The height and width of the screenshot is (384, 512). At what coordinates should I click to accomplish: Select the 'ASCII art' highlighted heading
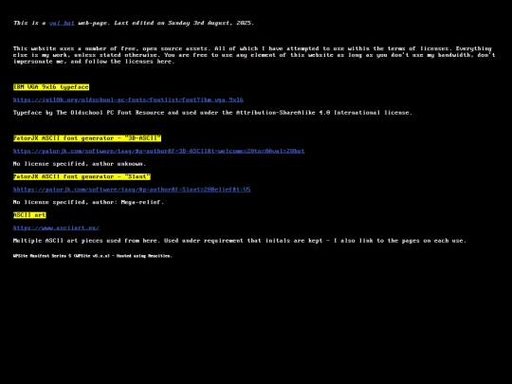(29, 215)
